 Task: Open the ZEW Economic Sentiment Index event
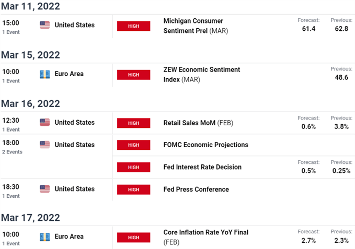(x=202, y=74)
